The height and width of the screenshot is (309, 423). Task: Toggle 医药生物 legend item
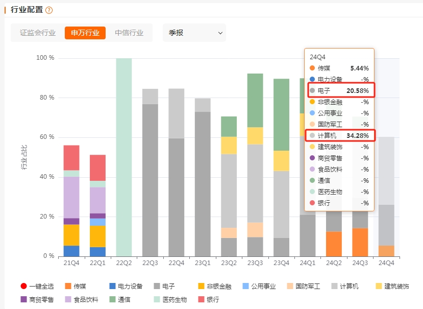(170, 299)
